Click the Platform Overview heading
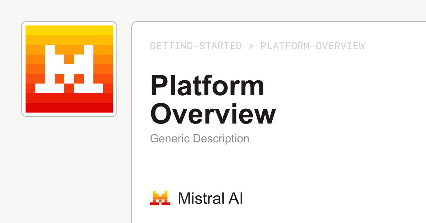The image size is (426, 223). (x=213, y=100)
